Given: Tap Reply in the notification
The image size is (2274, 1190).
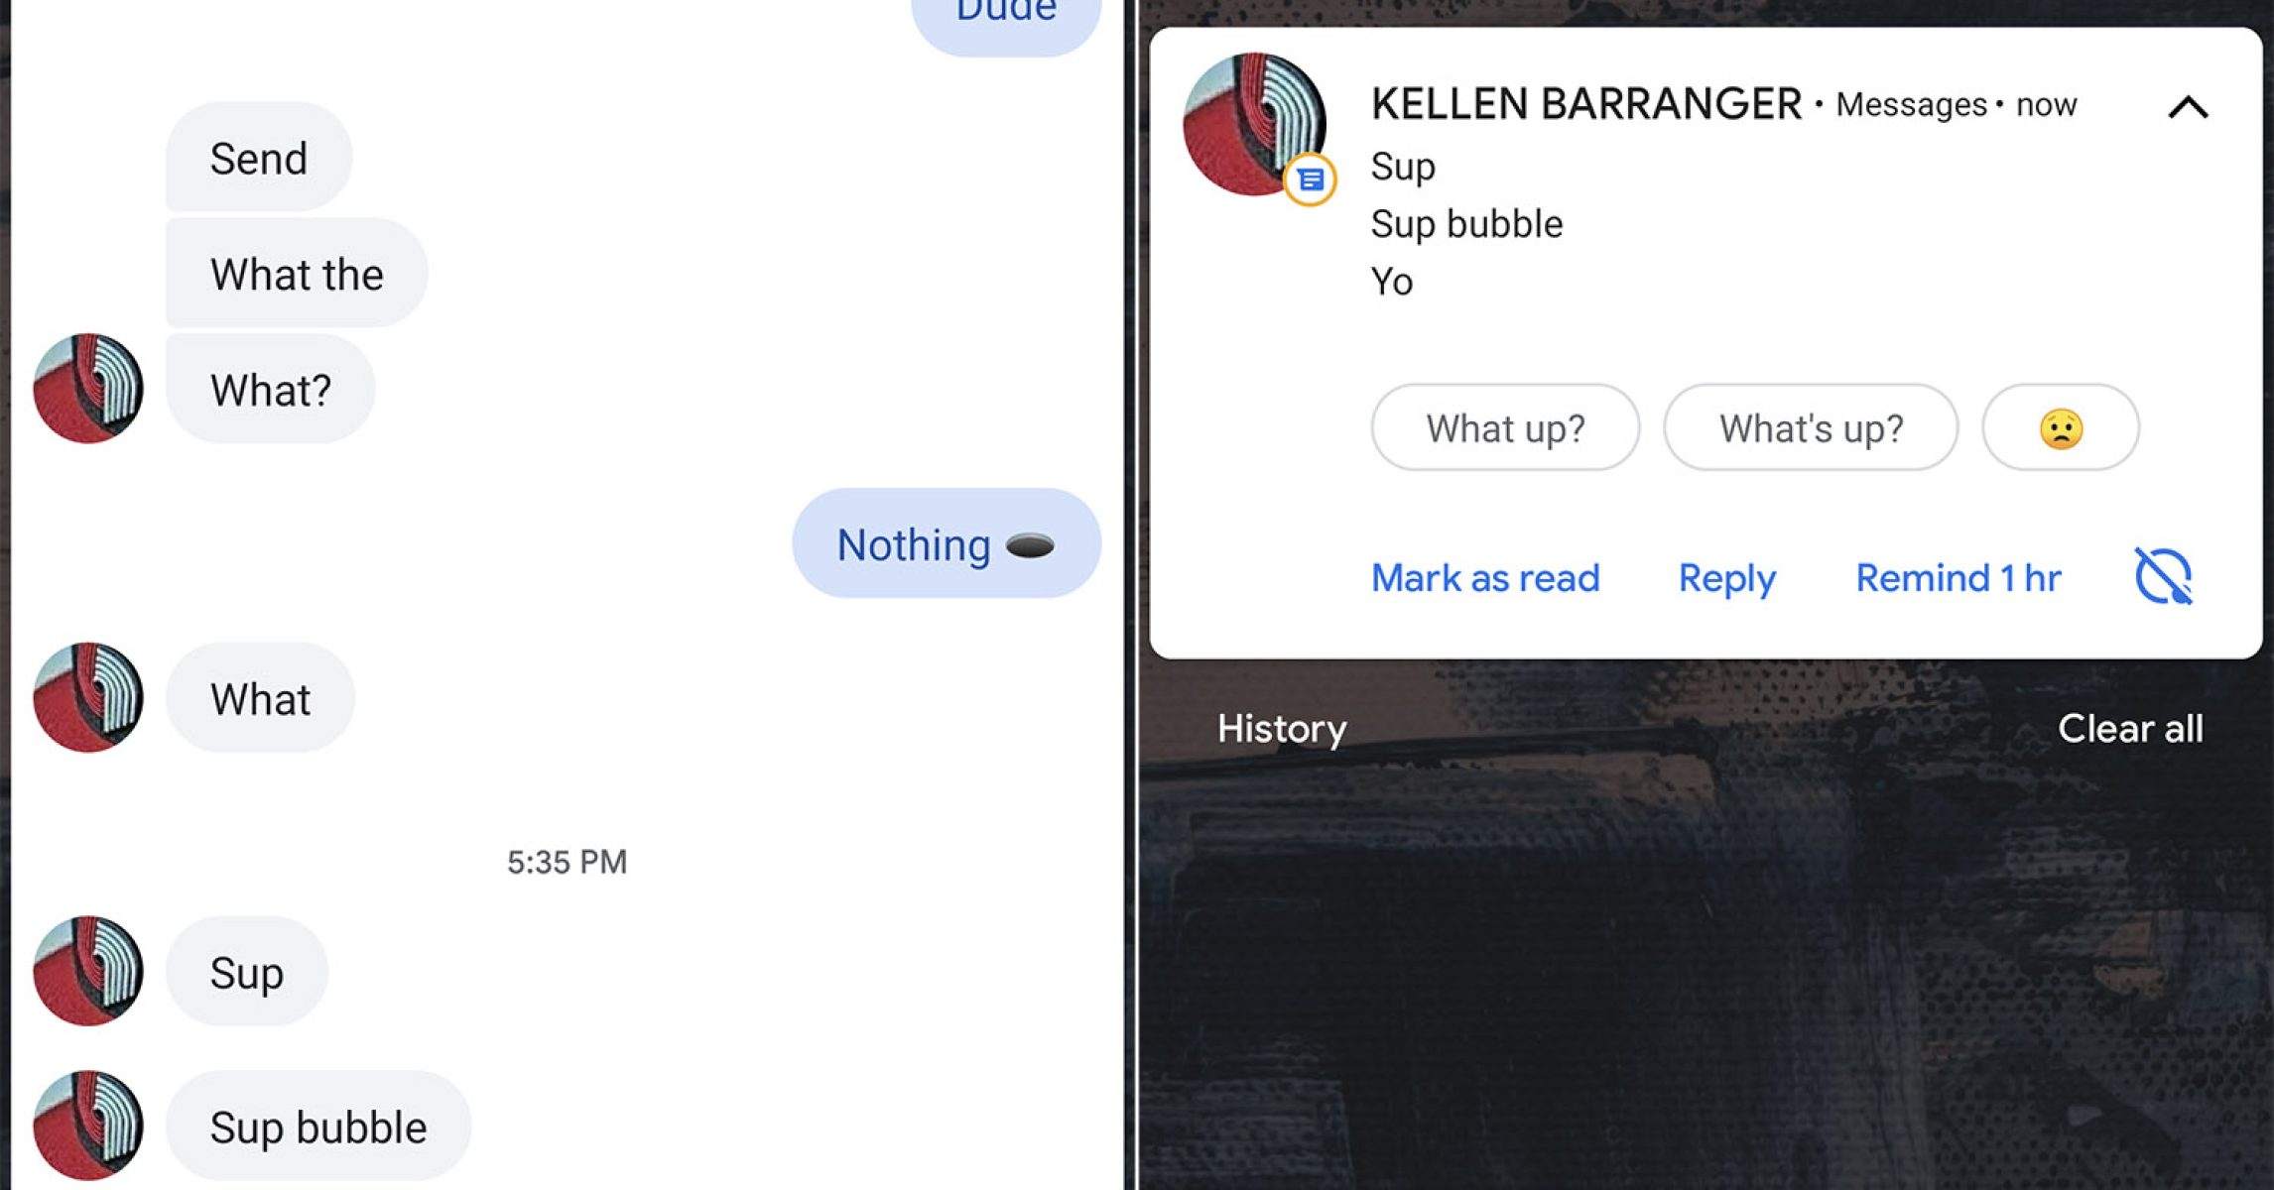Looking at the screenshot, I should coord(1727,578).
